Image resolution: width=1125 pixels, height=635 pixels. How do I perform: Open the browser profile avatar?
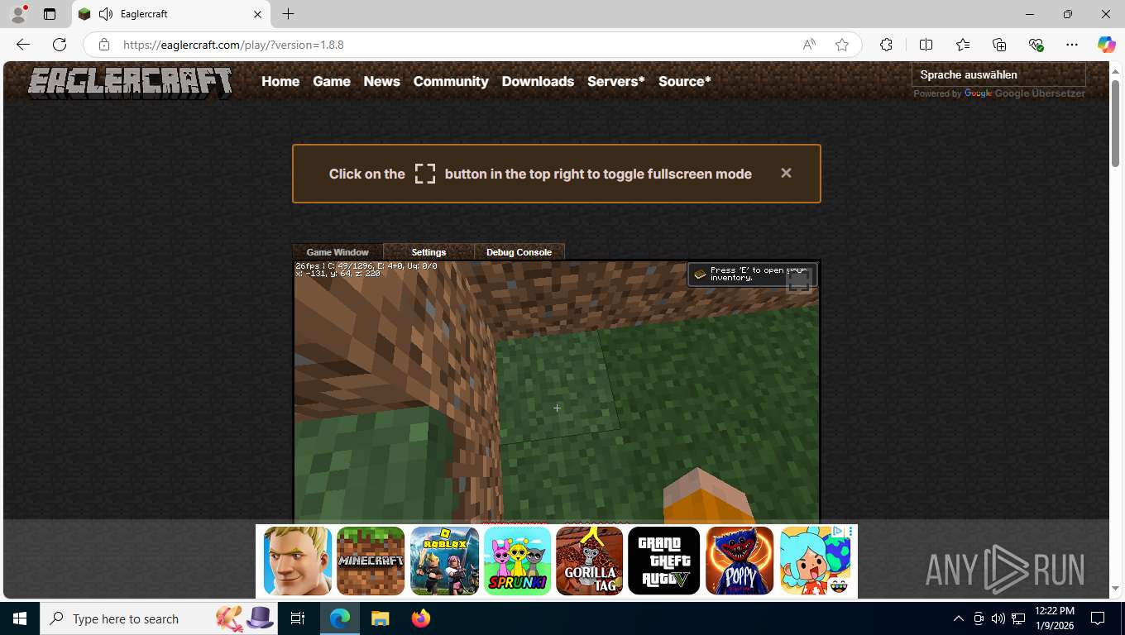coord(18,14)
